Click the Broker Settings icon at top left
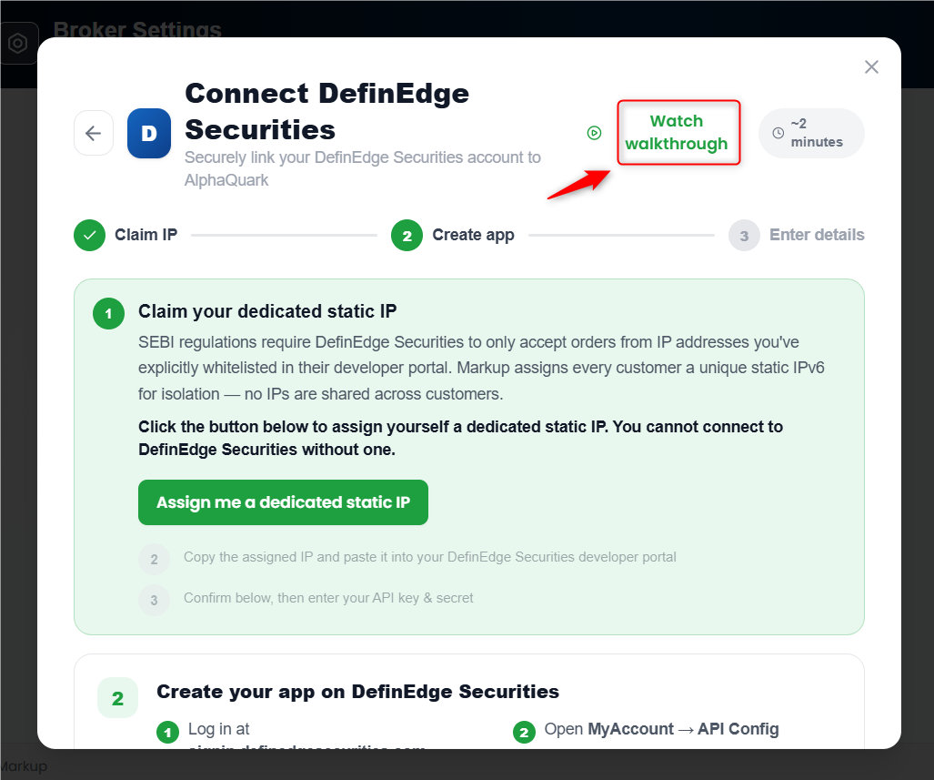The image size is (934, 780). tap(19, 43)
